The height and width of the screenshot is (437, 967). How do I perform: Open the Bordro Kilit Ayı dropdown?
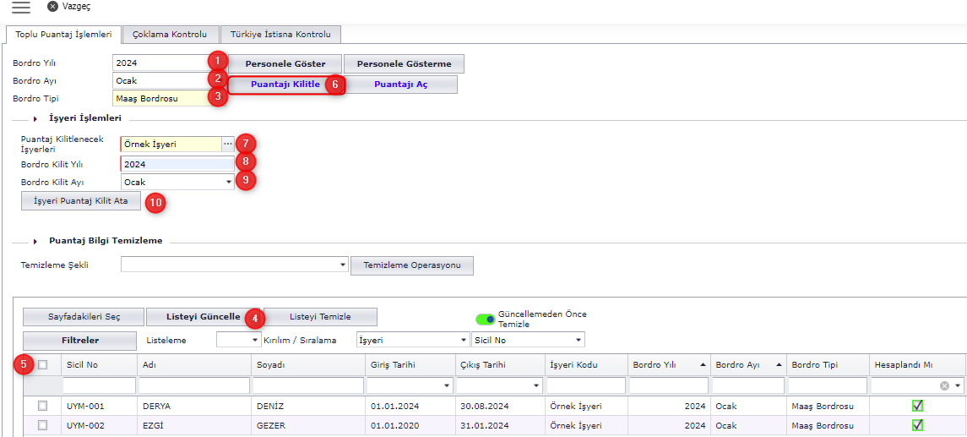228,182
